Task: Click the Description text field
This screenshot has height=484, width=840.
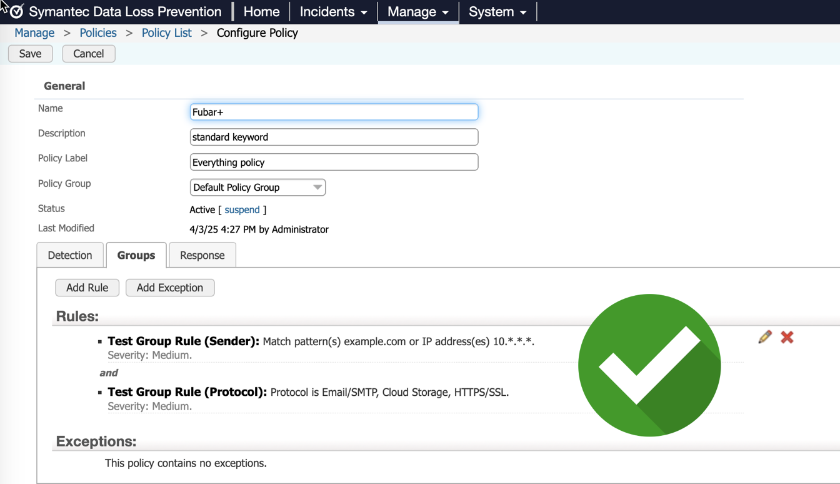Action: point(334,137)
